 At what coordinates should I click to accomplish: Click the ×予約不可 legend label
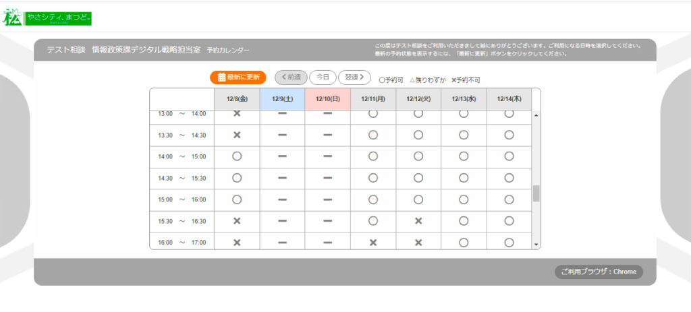pos(466,80)
